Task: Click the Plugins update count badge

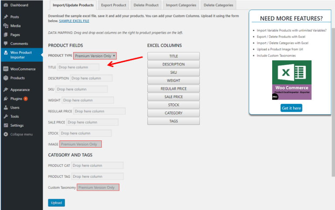Action: click(x=26, y=99)
